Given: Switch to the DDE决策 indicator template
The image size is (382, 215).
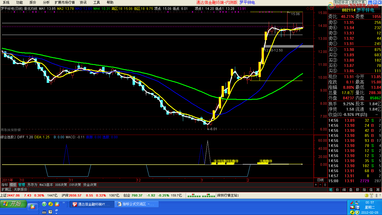Looking at the screenshot, I should pyautogui.click(x=61, y=185).
